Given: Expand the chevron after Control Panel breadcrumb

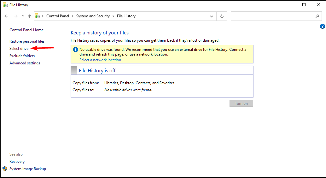Looking at the screenshot, I should (73, 16).
